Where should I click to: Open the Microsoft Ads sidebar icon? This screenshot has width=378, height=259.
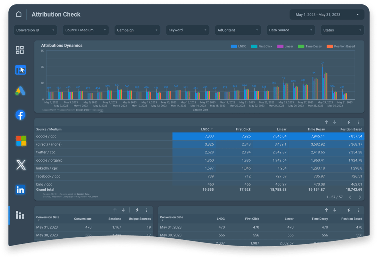[x=21, y=141]
